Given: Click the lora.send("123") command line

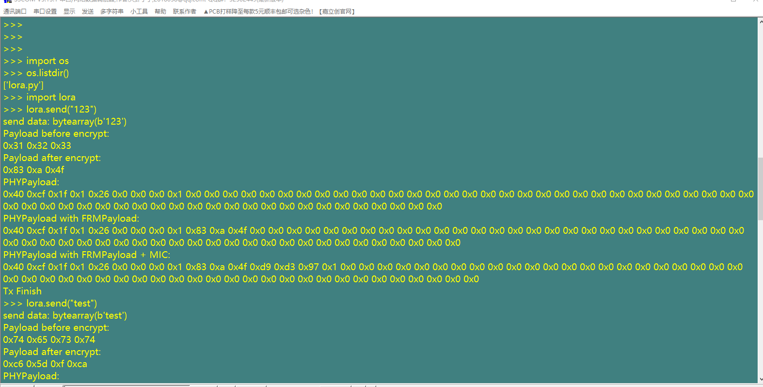Looking at the screenshot, I should point(61,110).
